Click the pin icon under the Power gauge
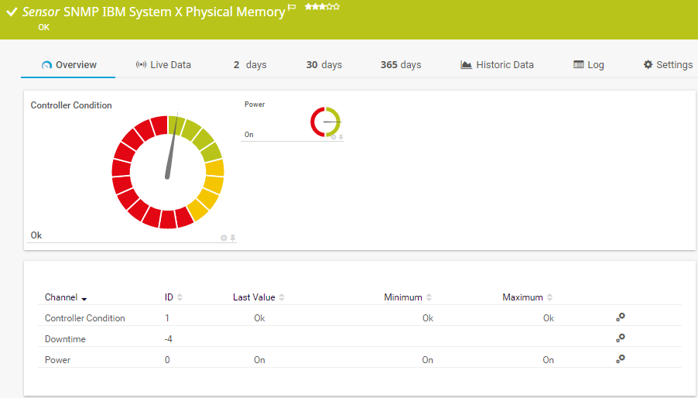Viewport: 698px width, 398px height. click(340, 137)
